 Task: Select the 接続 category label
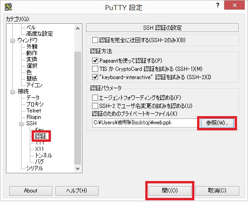[x=23, y=91]
